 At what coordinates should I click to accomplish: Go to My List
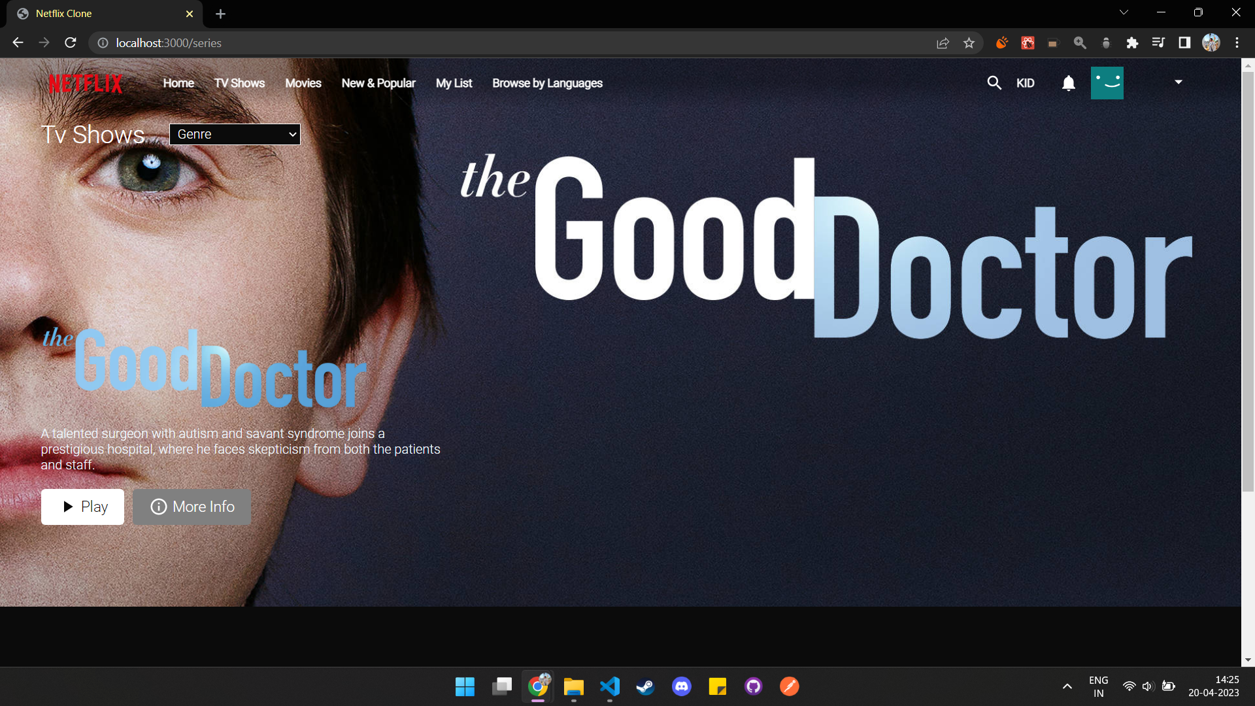tap(454, 83)
